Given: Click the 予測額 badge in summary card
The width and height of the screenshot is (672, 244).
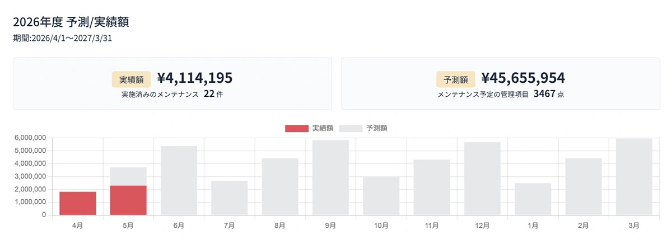Looking at the screenshot, I should pyautogui.click(x=456, y=79).
